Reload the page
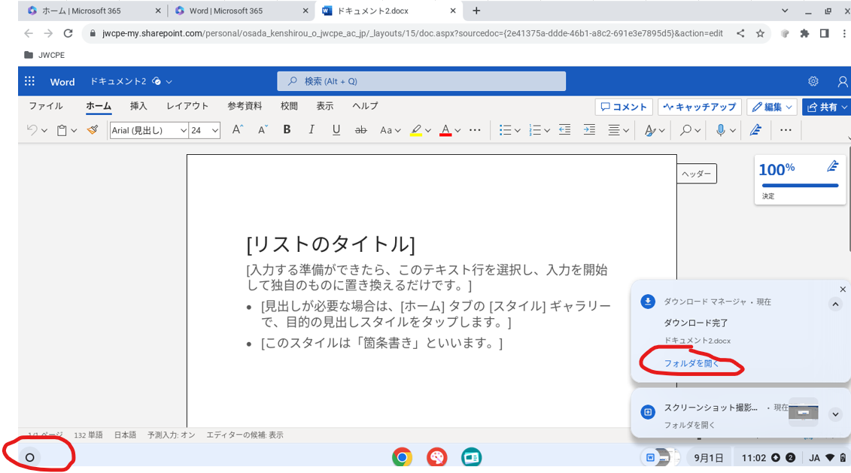 68,34
